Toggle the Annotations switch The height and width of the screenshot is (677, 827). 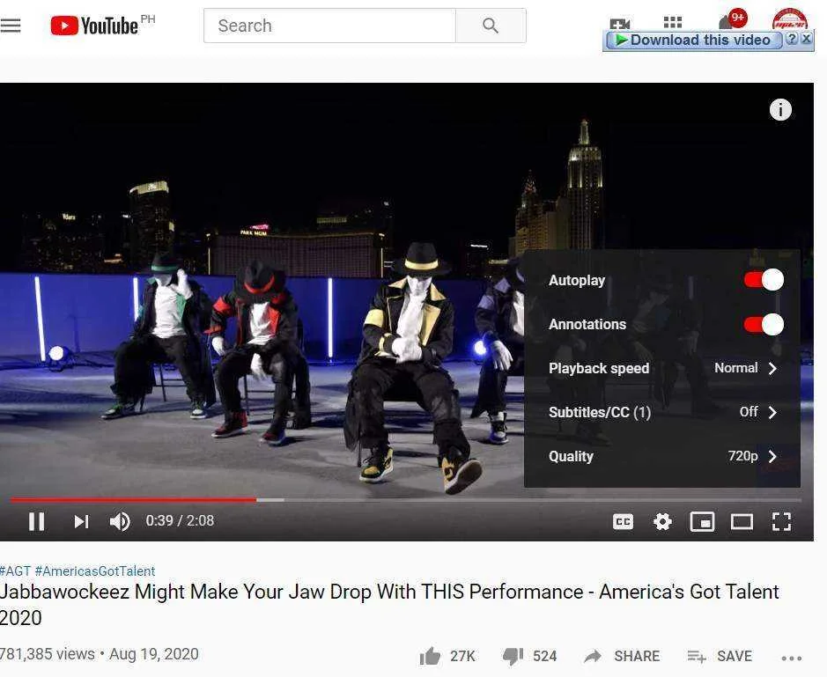[x=764, y=324]
